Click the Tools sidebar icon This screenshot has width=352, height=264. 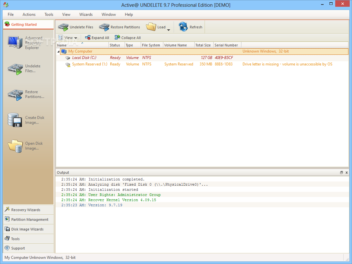click(x=7, y=238)
